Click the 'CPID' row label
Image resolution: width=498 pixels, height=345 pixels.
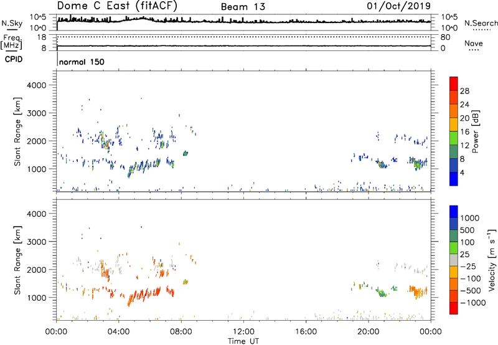(14, 59)
